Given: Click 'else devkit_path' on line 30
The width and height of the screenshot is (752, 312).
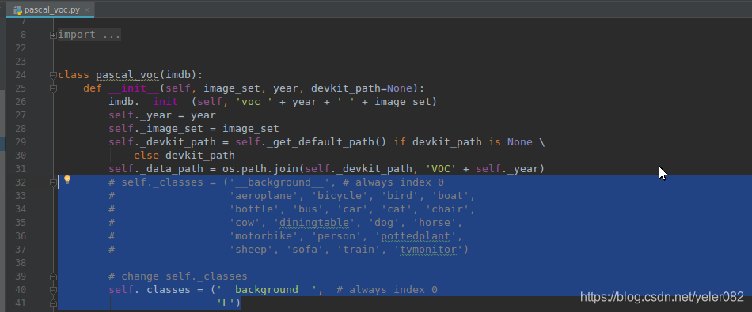Looking at the screenshot, I should 184,156.
